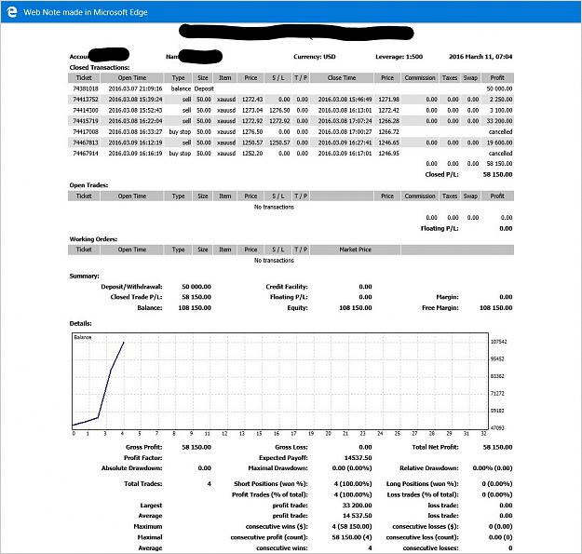
Task: Click the Commission header in Closed Transactions
Action: (420, 78)
